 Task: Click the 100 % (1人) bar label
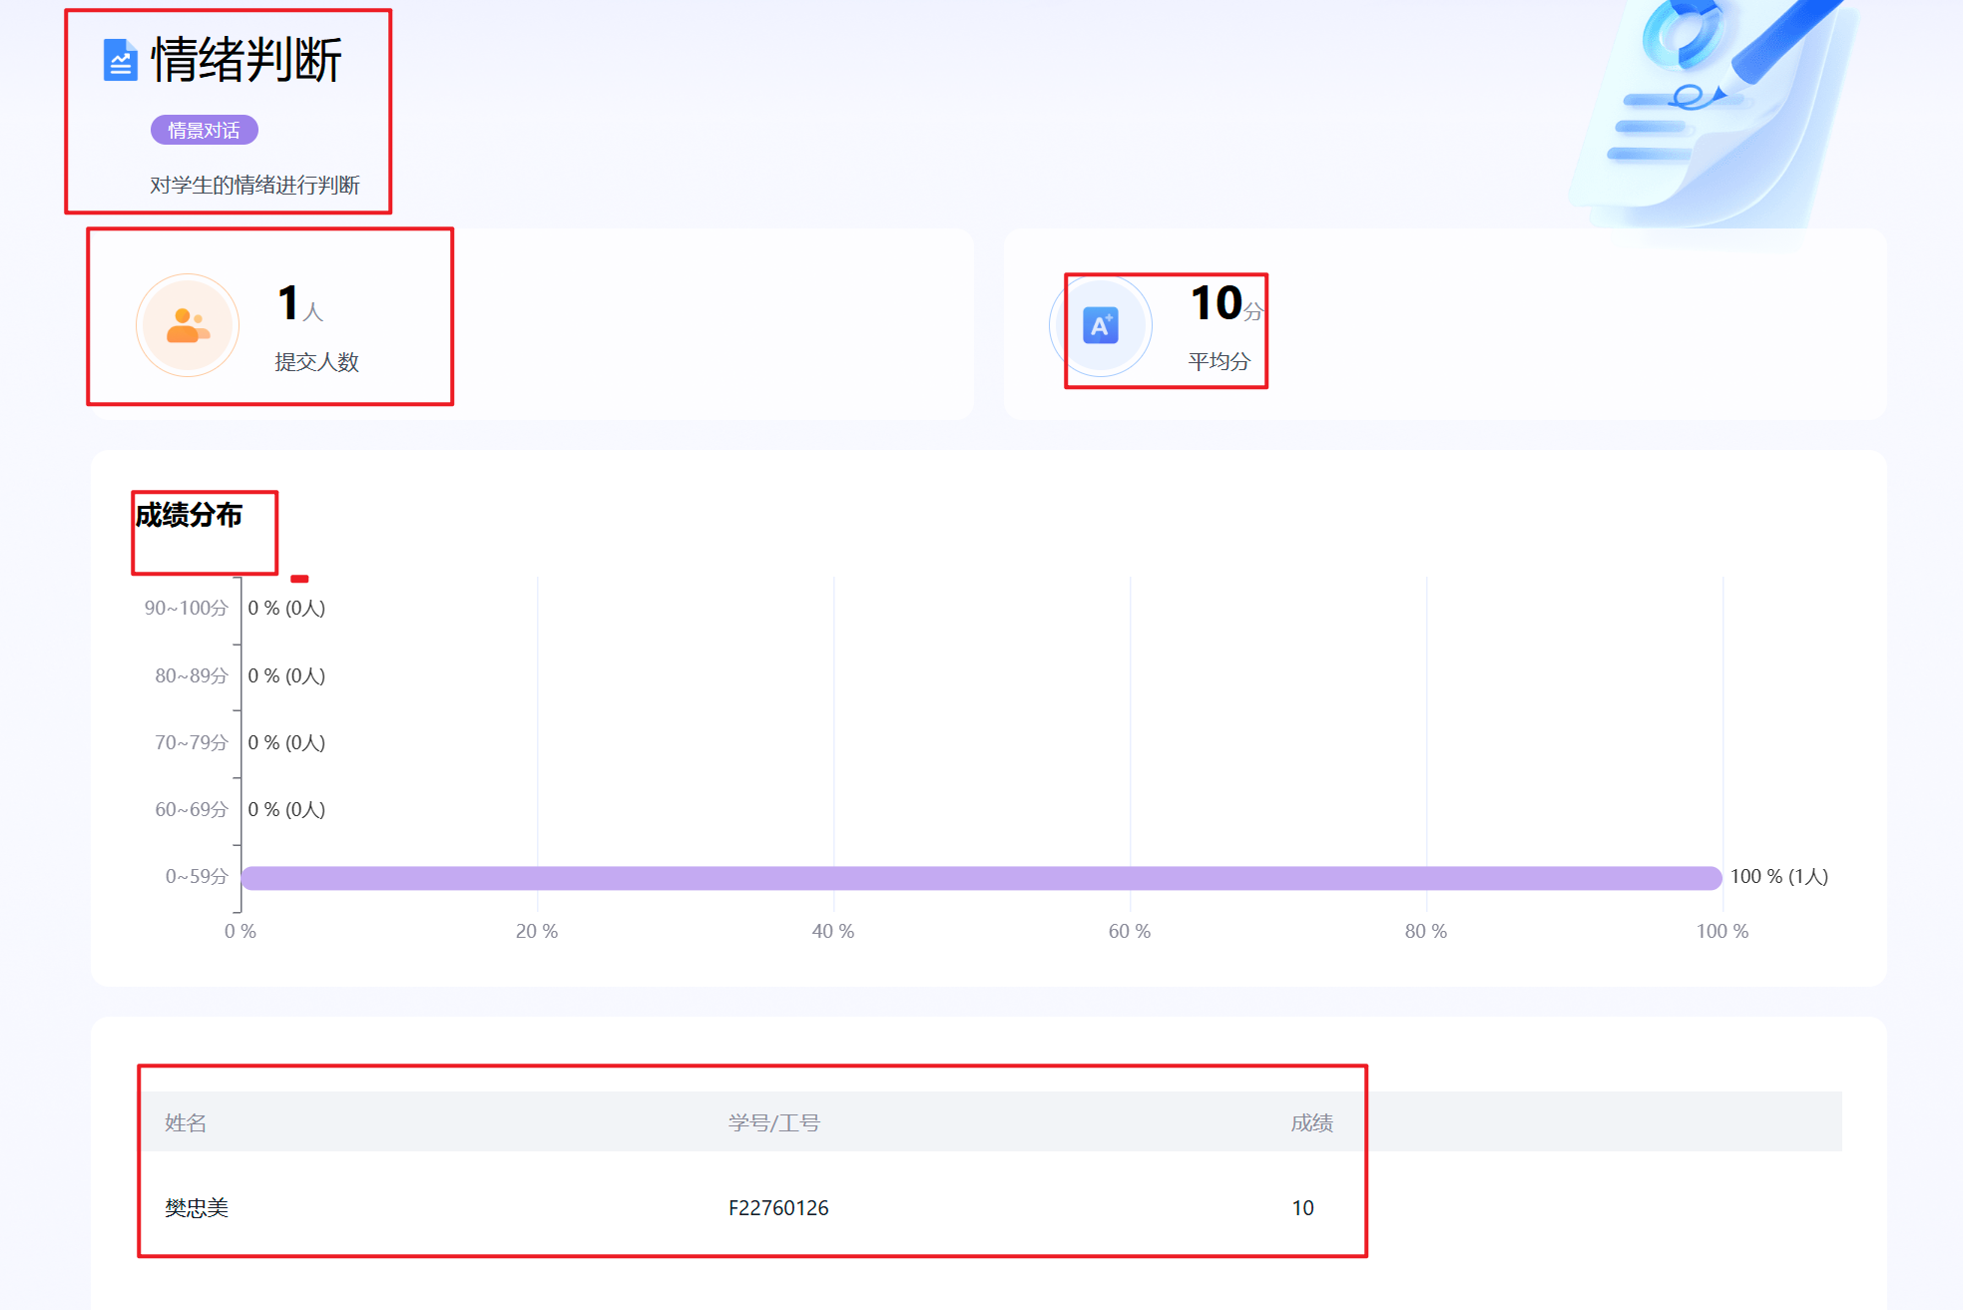pos(1778,876)
